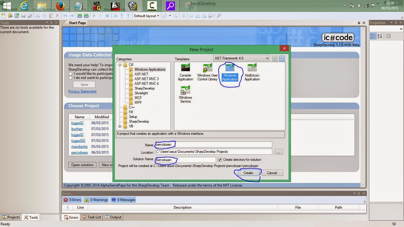This screenshot has height=227, width=404.
Task: Select the Windows Application template icon
Action: click(230, 72)
